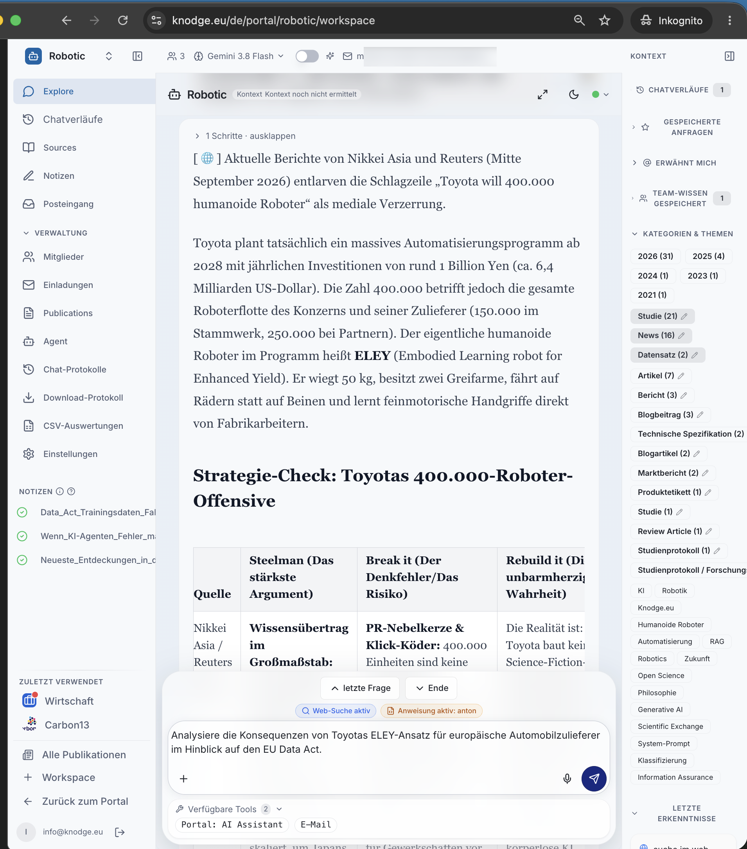Open the Wirtschaft workspace icon
Screen dimensions: 747x849
point(30,700)
